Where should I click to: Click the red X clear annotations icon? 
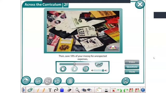tap(114, 90)
